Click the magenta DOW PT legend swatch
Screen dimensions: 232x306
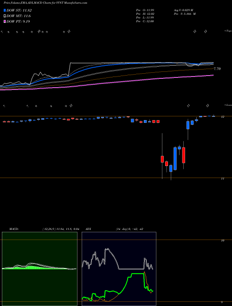pyautogui.click(x=5, y=21)
